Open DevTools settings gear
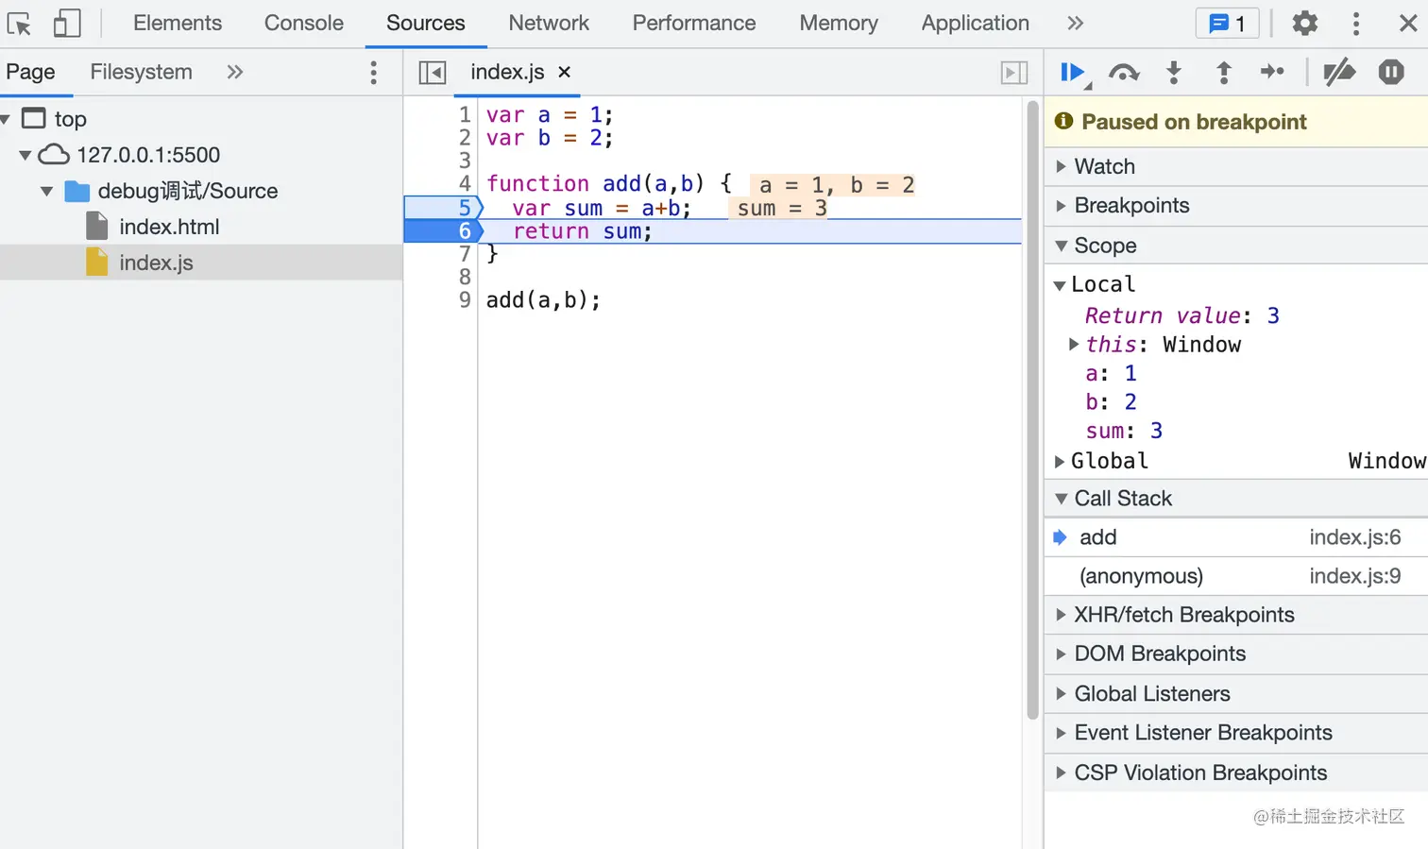 [x=1304, y=23]
